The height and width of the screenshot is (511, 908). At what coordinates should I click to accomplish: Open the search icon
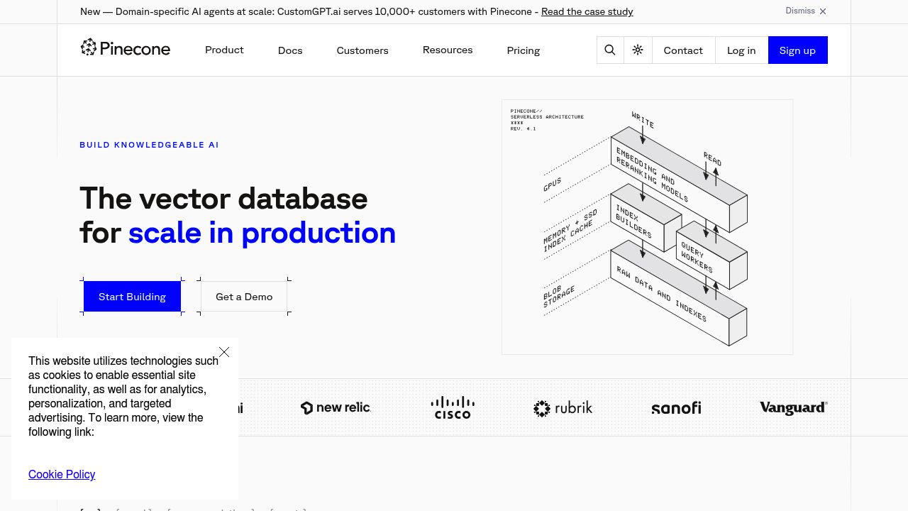point(610,50)
